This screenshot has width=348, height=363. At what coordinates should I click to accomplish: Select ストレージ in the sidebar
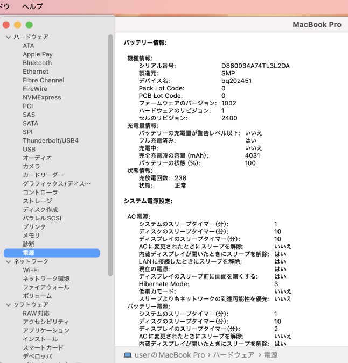(37, 201)
